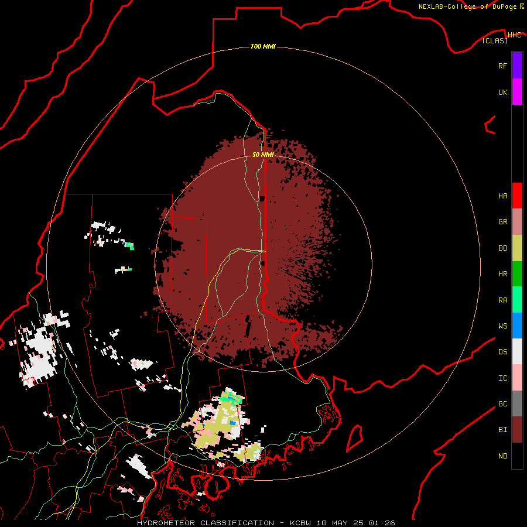Click the GC gray legend swatch

pos(517,403)
